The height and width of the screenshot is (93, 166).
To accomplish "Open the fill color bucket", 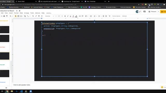I will 33,16.
